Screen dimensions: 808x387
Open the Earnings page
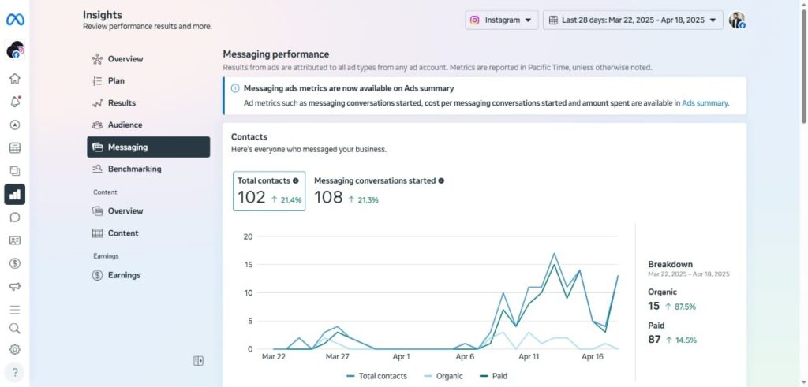tap(124, 275)
